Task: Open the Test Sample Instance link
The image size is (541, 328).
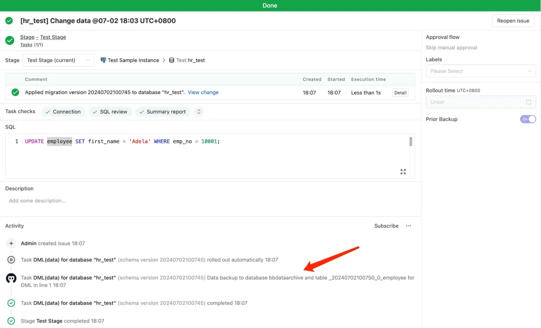Action: click(133, 60)
